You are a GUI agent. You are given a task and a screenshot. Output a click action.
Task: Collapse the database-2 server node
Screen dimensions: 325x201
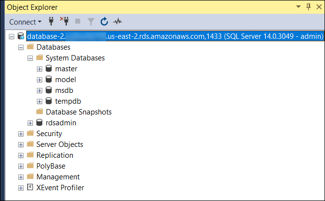pos(12,37)
